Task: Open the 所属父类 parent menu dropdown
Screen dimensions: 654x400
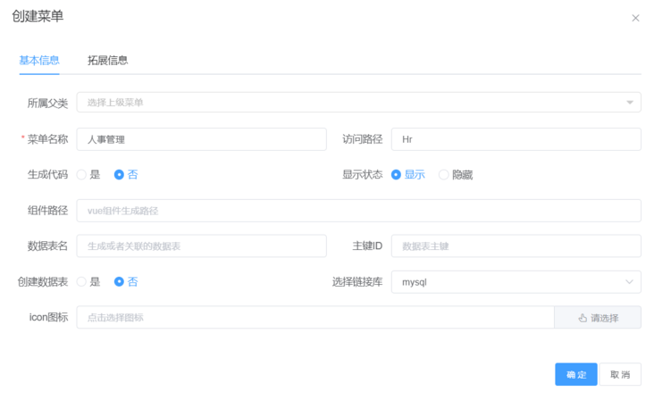Action: [x=358, y=102]
